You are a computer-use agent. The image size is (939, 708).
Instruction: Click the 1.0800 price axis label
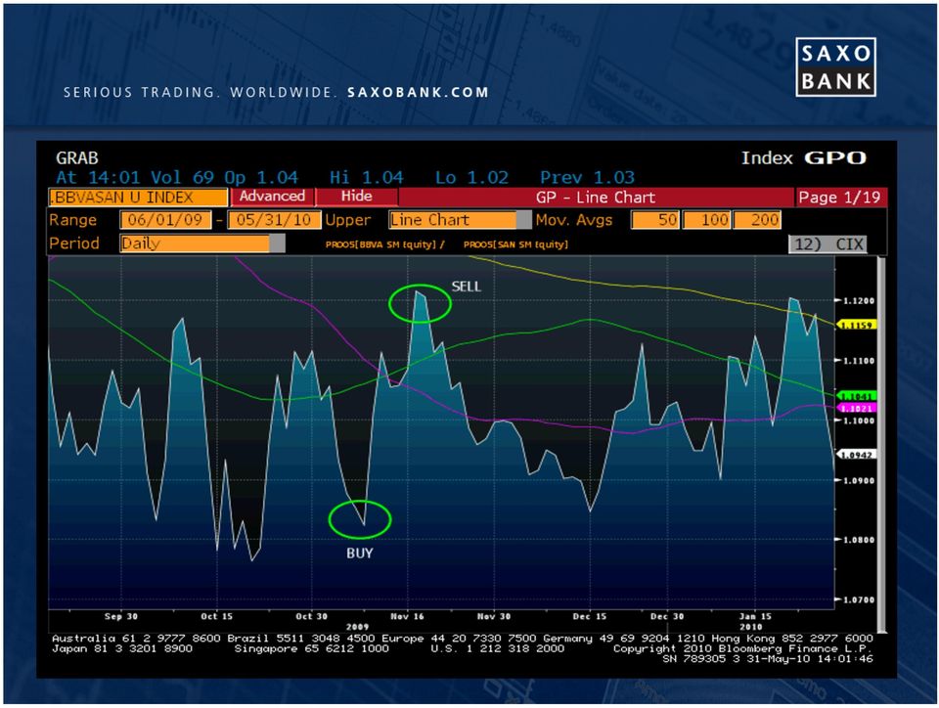click(859, 540)
